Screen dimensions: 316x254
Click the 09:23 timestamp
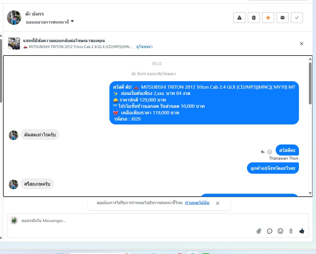coord(157,64)
